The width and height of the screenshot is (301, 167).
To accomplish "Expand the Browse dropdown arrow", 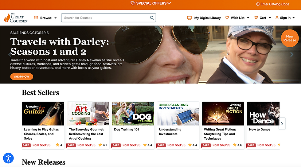I will click(56, 18).
